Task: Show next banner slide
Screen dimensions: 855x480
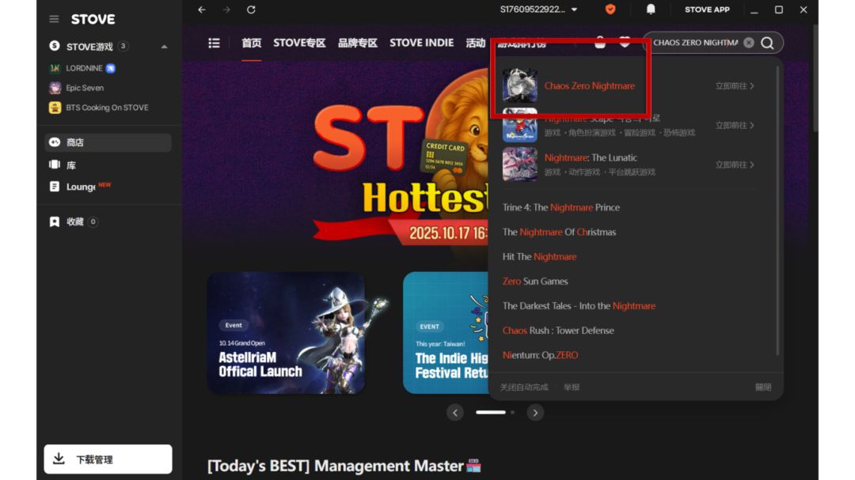Action: (x=535, y=413)
